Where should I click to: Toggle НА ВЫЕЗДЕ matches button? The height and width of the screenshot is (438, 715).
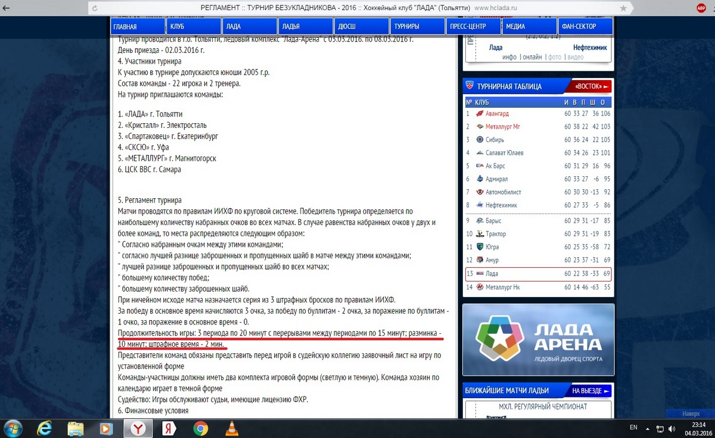591,391
